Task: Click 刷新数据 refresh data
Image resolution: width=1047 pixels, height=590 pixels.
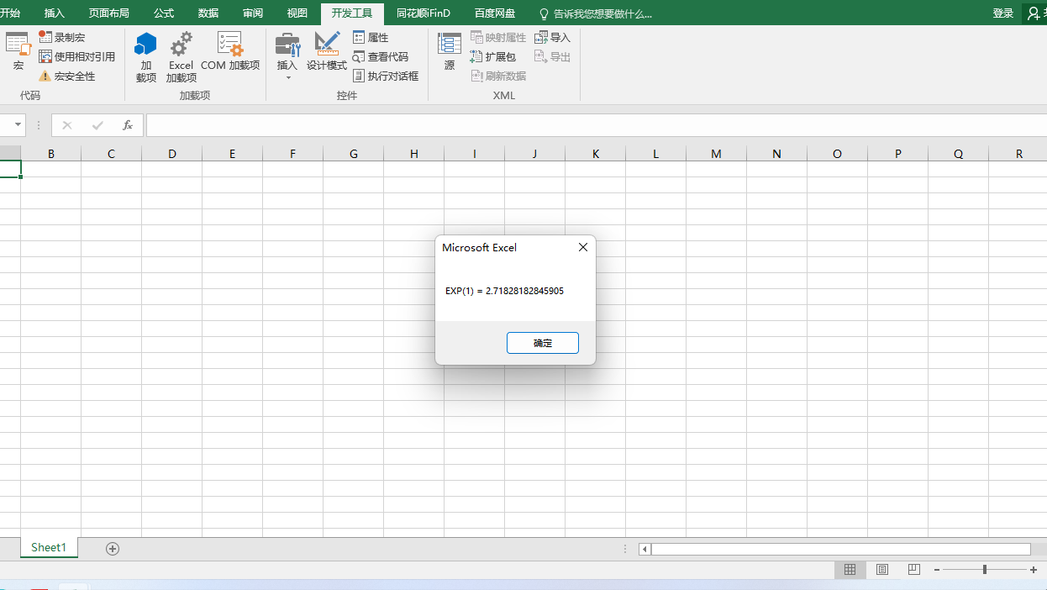Action: coord(498,76)
